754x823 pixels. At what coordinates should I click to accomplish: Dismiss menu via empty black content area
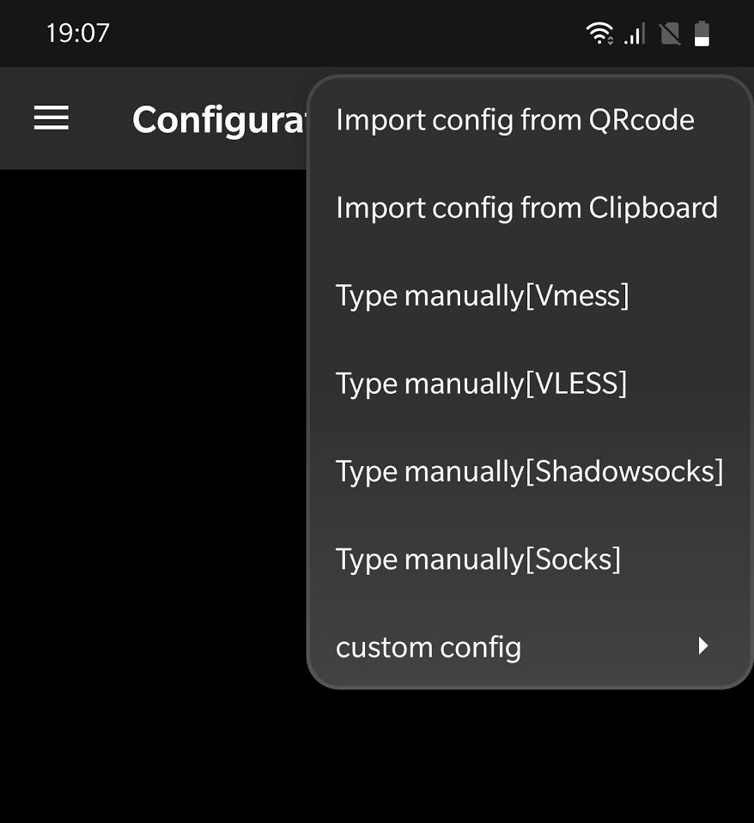point(152,420)
